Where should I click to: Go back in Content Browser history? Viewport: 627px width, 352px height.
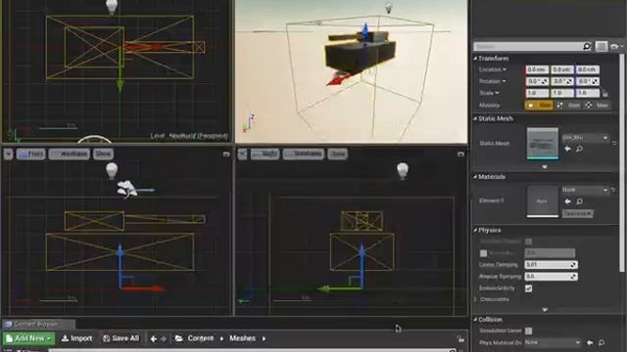pyautogui.click(x=153, y=339)
